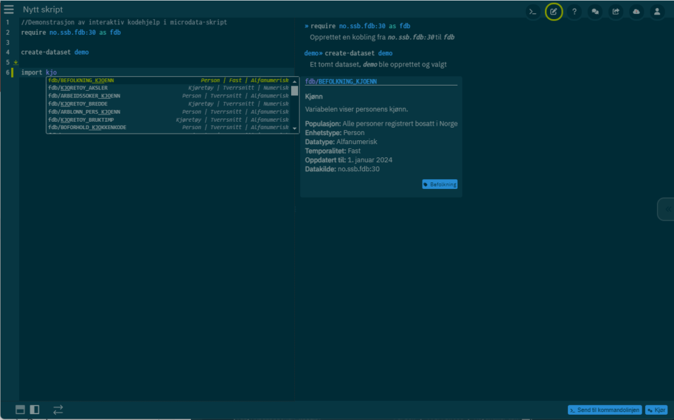The width and height of the screenshot is (674, 420).
Task: Click the Befolkning tag label
Action: point(440,185)
